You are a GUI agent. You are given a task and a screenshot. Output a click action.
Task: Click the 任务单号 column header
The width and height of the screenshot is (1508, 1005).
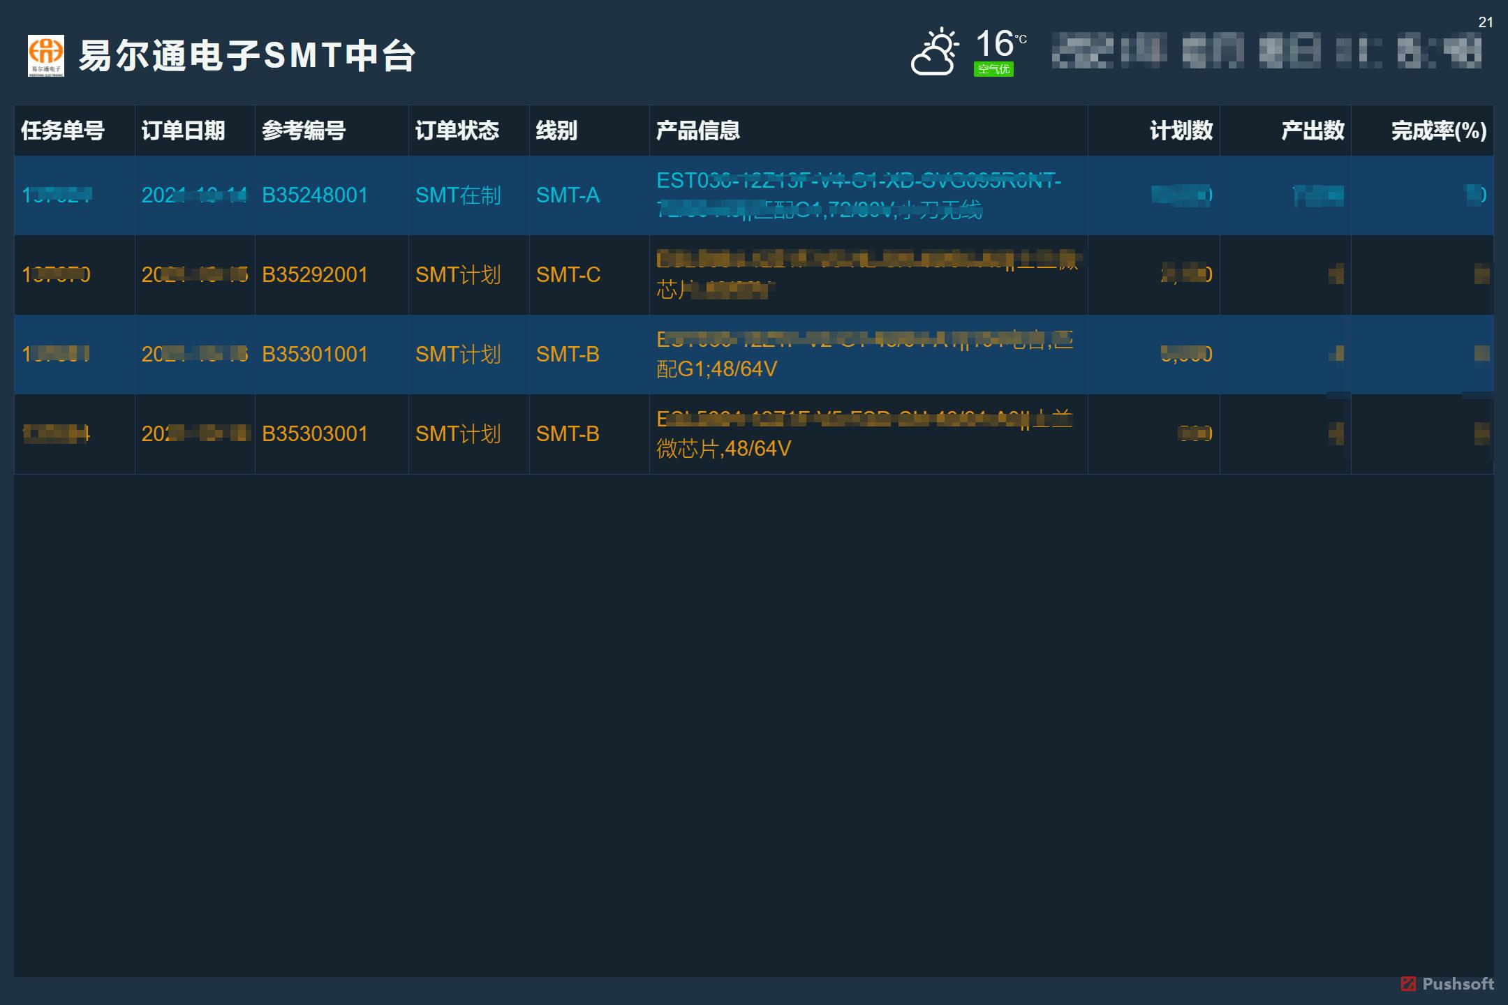[x=63, y=131]
